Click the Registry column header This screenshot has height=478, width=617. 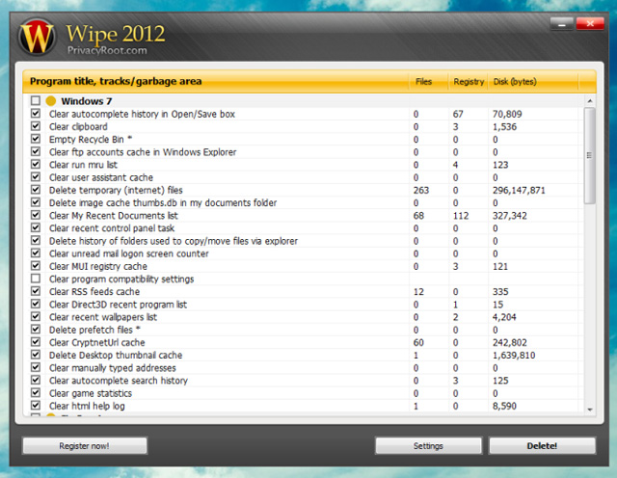pyautogui.click(x=469, y=82)
